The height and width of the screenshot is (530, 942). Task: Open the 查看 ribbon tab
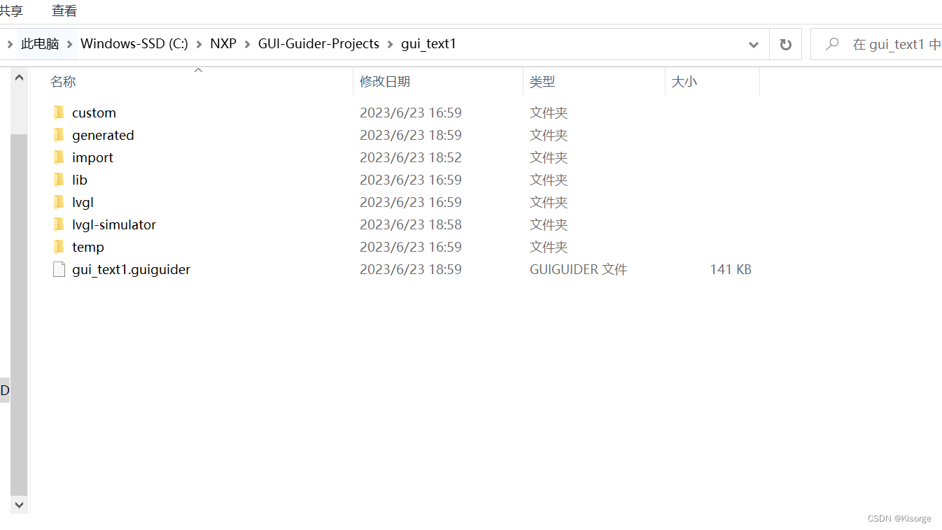pos(64,11)
